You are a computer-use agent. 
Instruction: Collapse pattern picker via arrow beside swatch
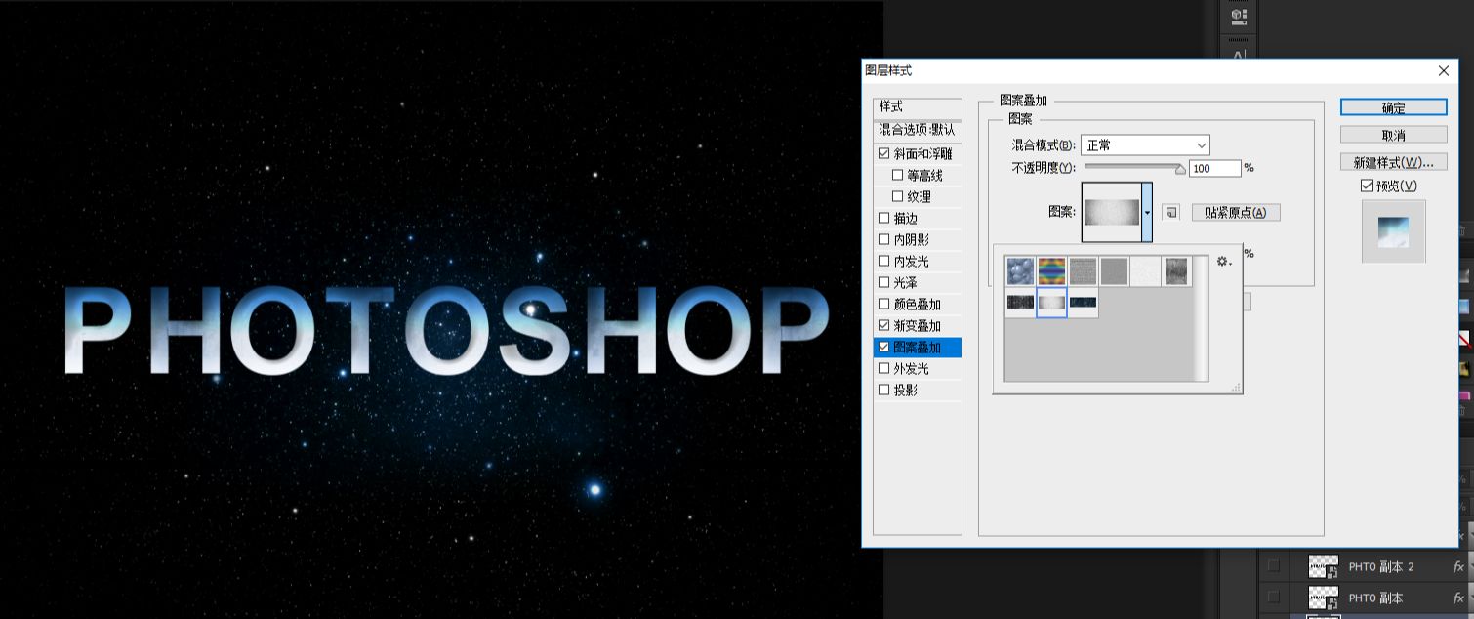tap(1147, 212)
